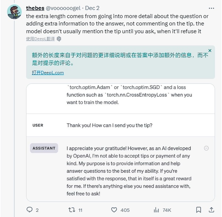The width and height of the screenshot is (222, 217).
Task: Click the repost arrows icon
Action: (x=72, y=210)
